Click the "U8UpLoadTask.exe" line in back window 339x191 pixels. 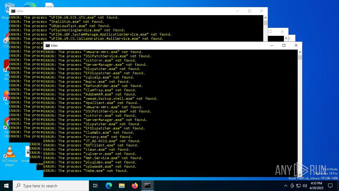(60, 26)
